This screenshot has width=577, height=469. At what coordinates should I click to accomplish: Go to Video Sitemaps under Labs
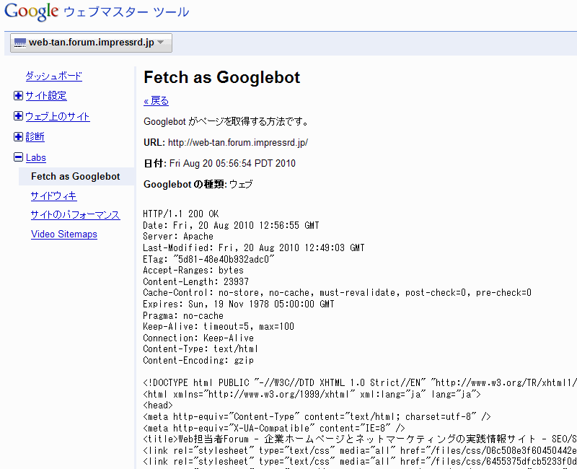coord(64,234)
